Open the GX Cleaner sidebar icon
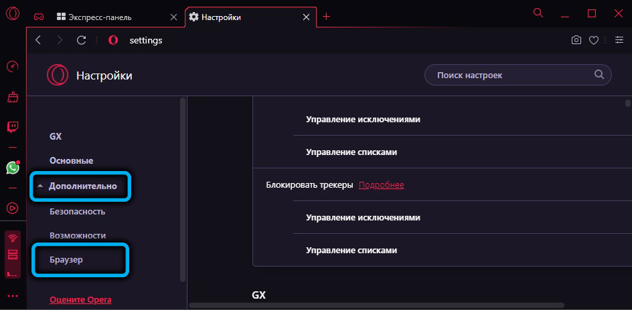This screenshot has width=632, height=310. click(12, 98)
